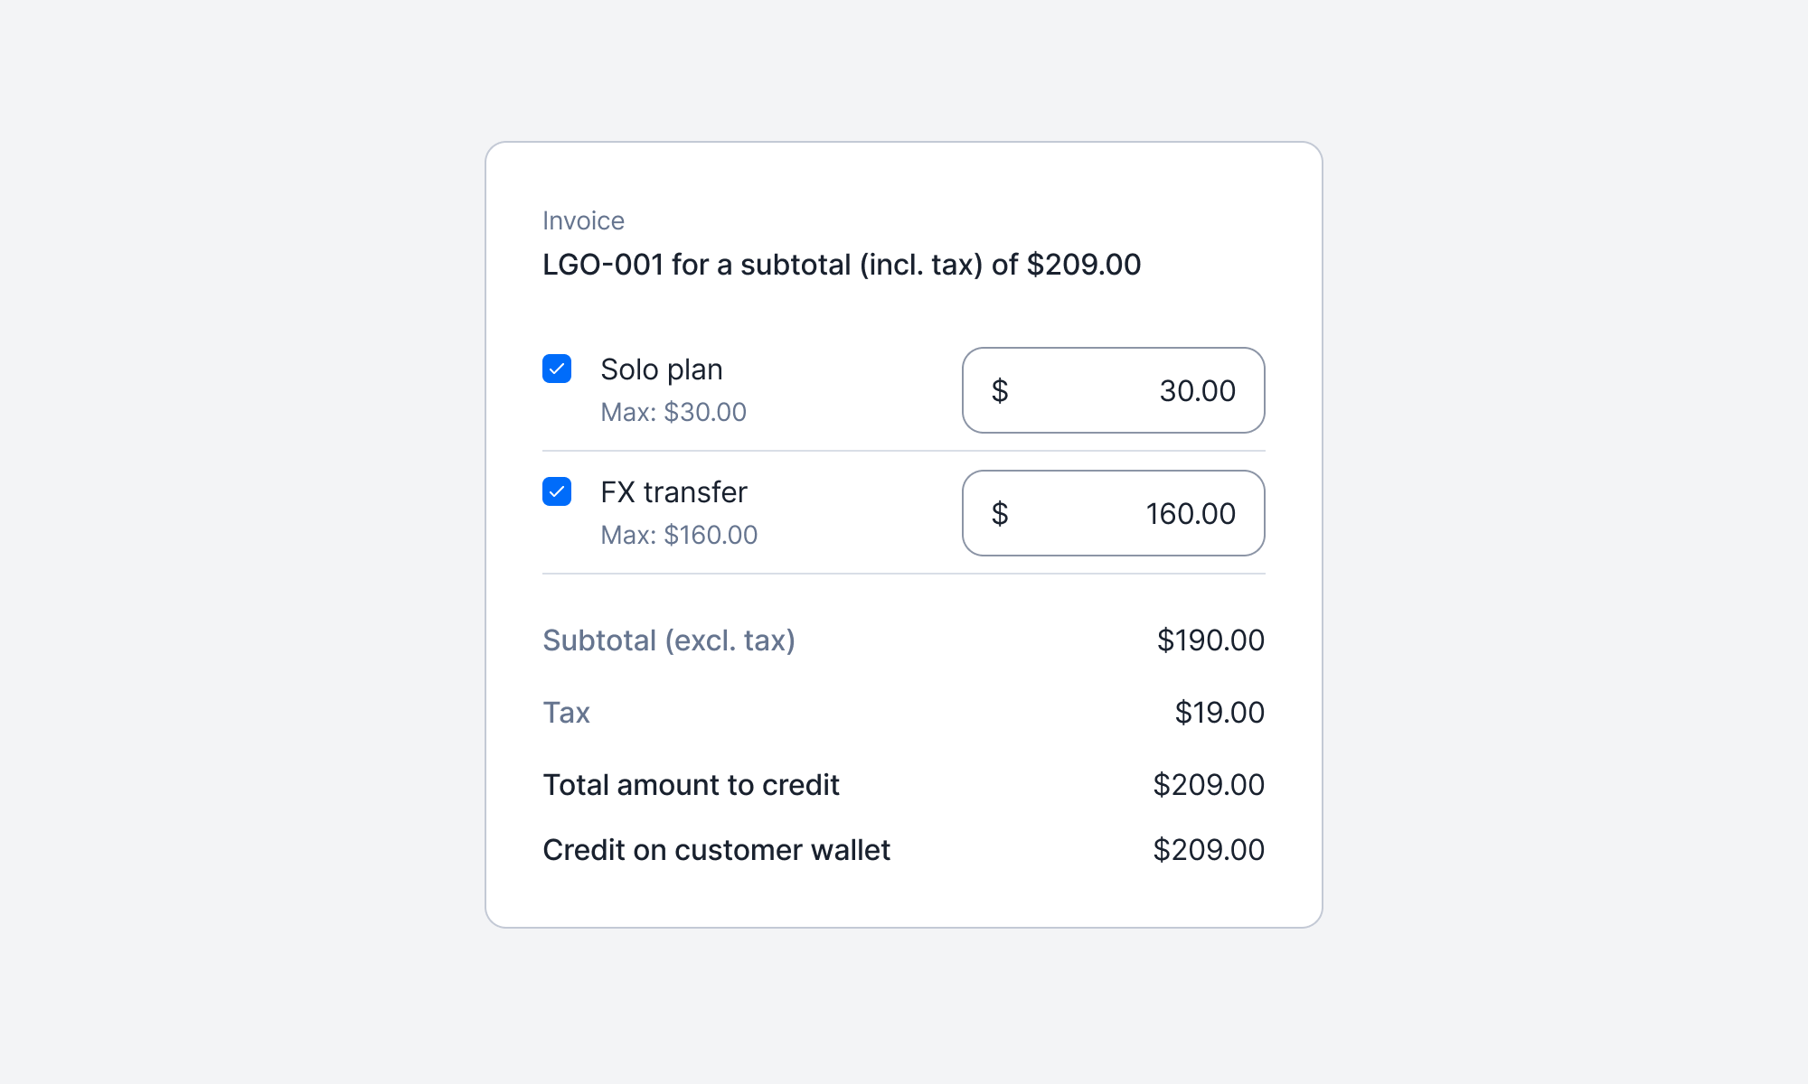The image size is (1808, 1084).
Task: Click the Max: $30.00 hint text
Action: pos(673,412)
